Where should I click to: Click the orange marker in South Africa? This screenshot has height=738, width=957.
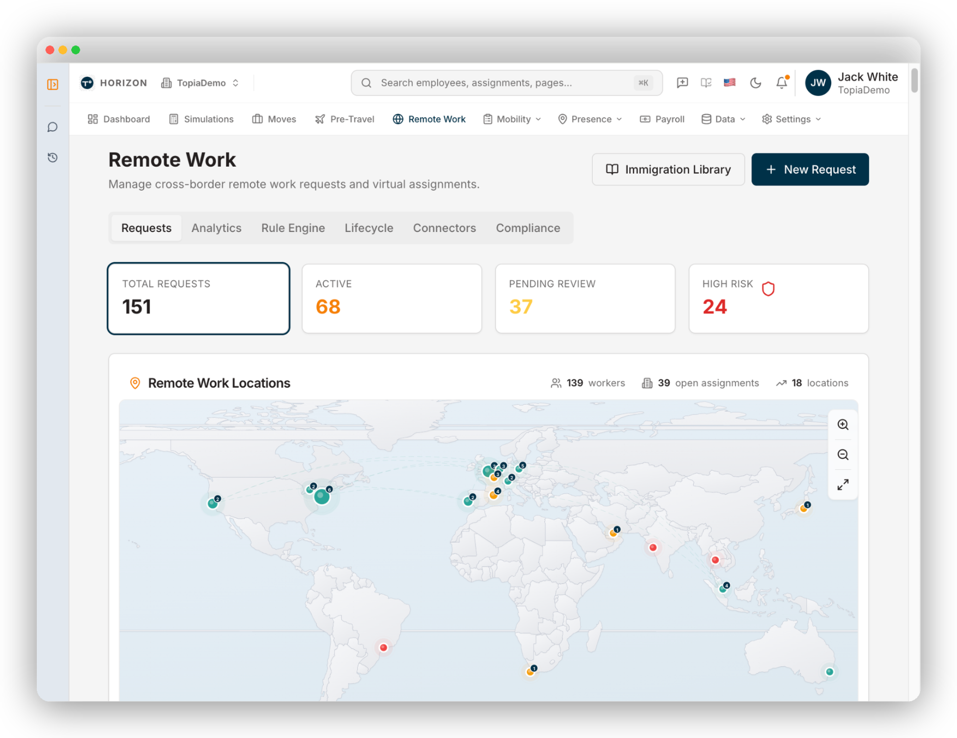530,672
